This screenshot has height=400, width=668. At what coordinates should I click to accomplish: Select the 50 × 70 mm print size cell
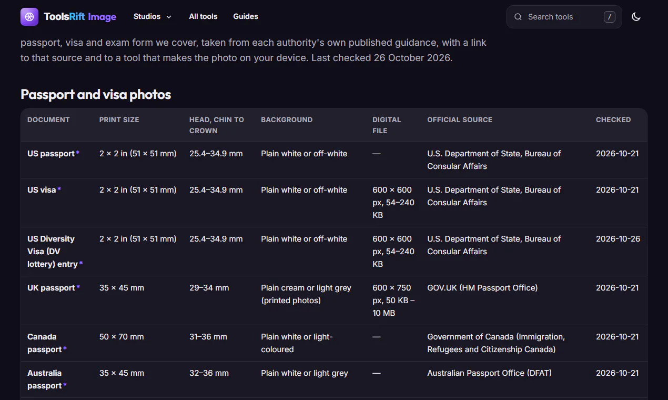[122, 337]
